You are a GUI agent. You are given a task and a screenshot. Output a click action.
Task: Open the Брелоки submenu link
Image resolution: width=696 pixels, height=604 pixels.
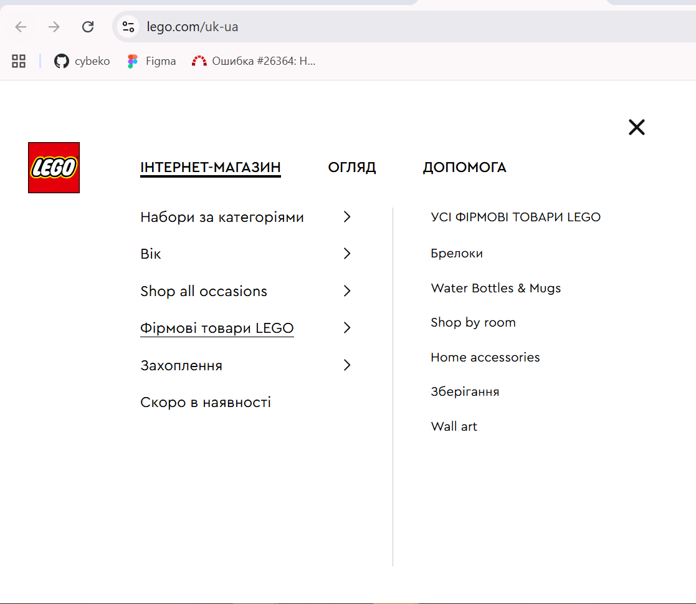click(457, 253)
